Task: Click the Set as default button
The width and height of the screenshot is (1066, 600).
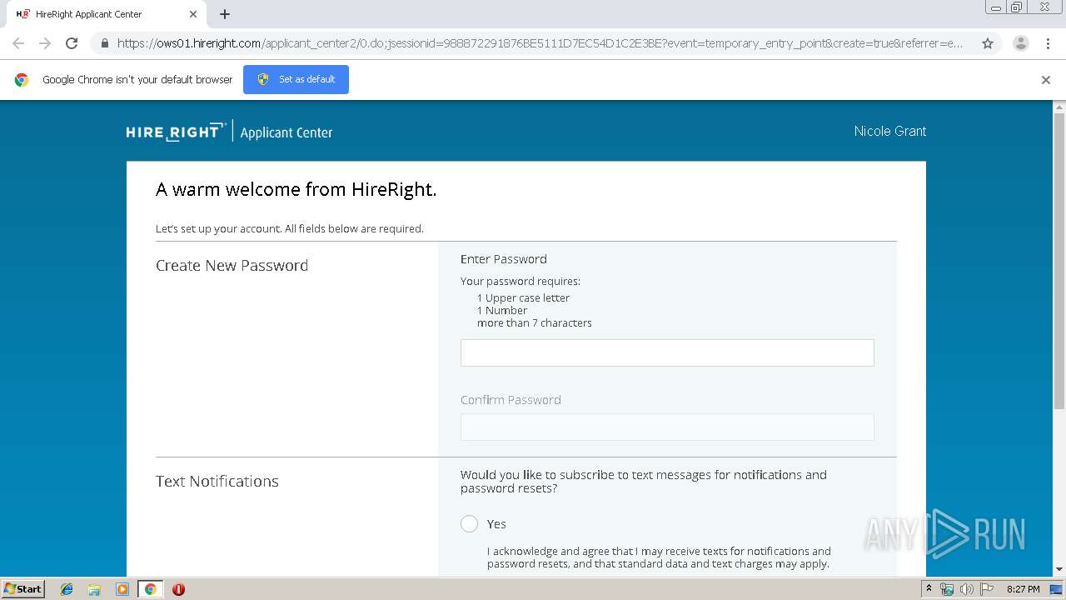Action: (296, 79)
